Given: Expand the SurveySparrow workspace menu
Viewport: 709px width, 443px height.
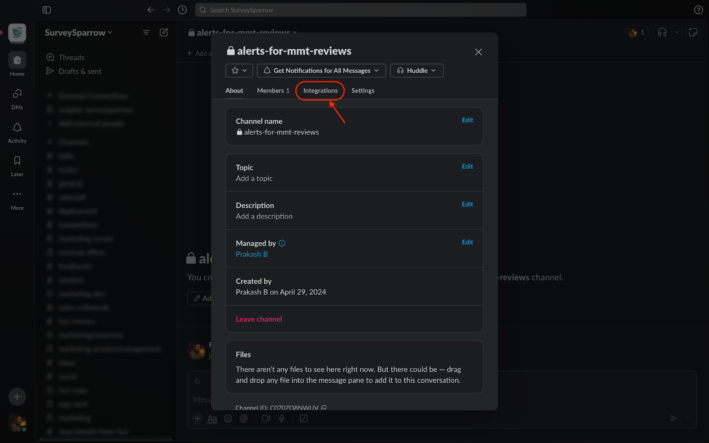Looking at the screenshot, I should click(78, 33).
